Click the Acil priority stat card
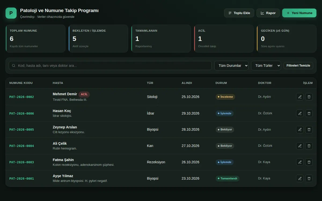The width and height of the screenshot is (322, 201). 224,39
